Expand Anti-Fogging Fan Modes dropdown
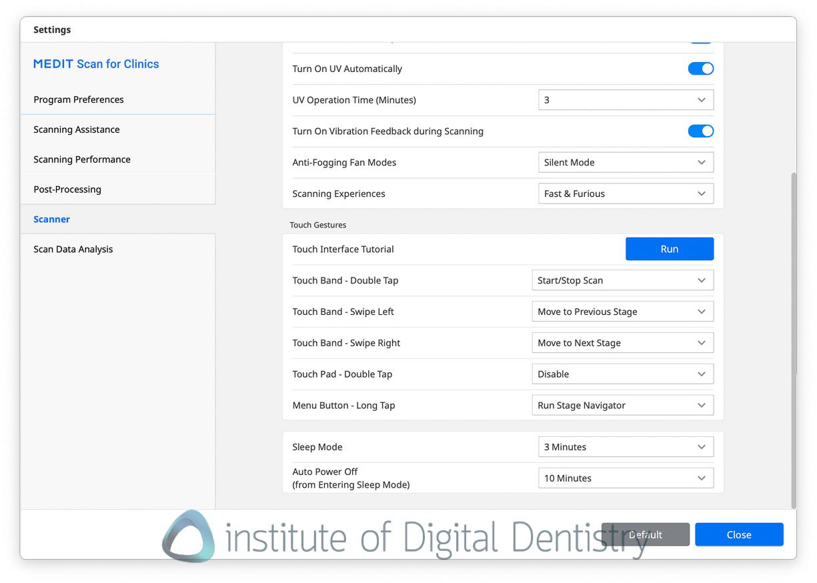This screenshot has width=817, height=583. tap(625, 162)
